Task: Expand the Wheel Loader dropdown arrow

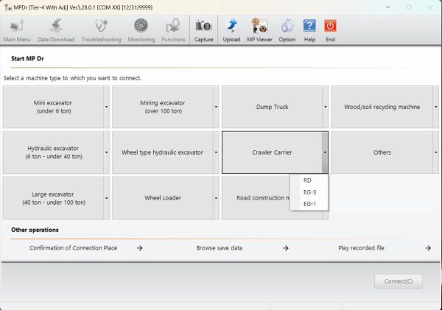Action: tap(216, 198)
